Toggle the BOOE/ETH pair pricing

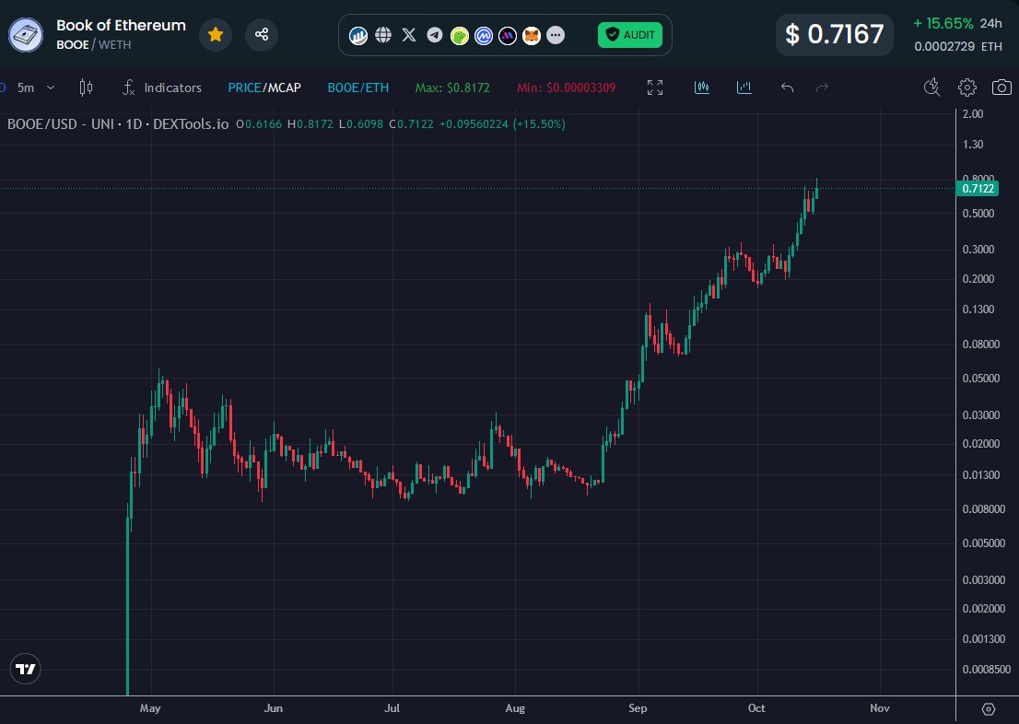pyautogui.click(x=358, y=88)
